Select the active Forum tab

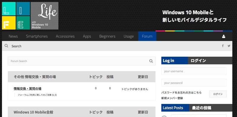pos(147,36)
